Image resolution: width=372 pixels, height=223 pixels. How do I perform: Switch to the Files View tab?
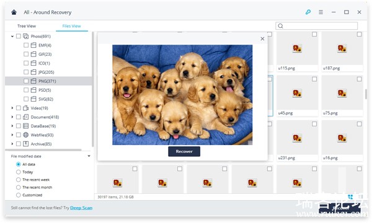(71, 26)
